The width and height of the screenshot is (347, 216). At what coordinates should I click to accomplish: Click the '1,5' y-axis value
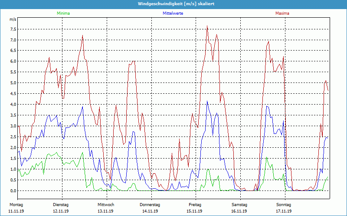(x=13, y=159)
